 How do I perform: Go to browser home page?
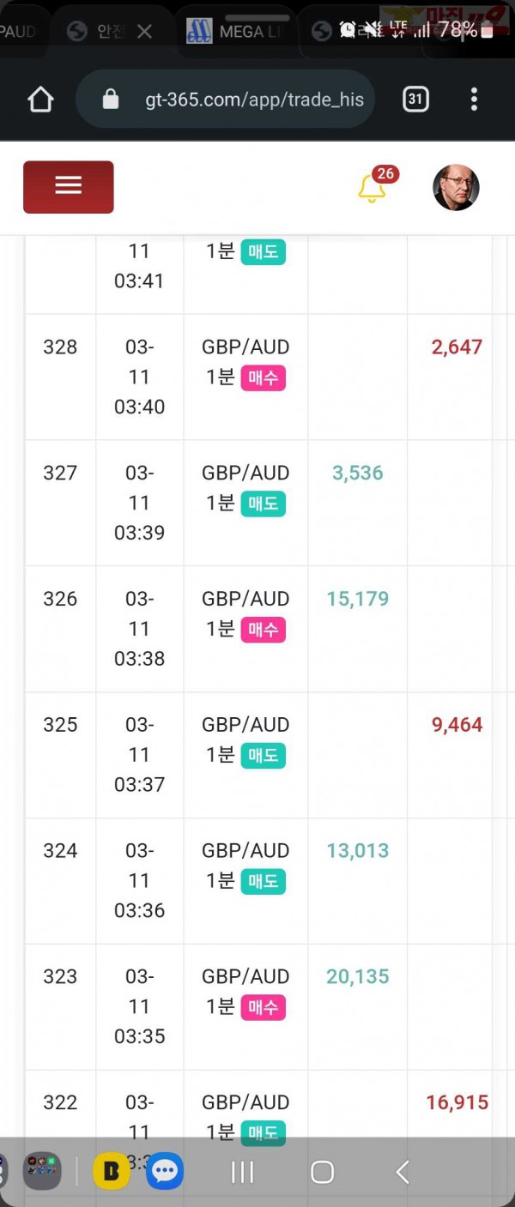40,100
